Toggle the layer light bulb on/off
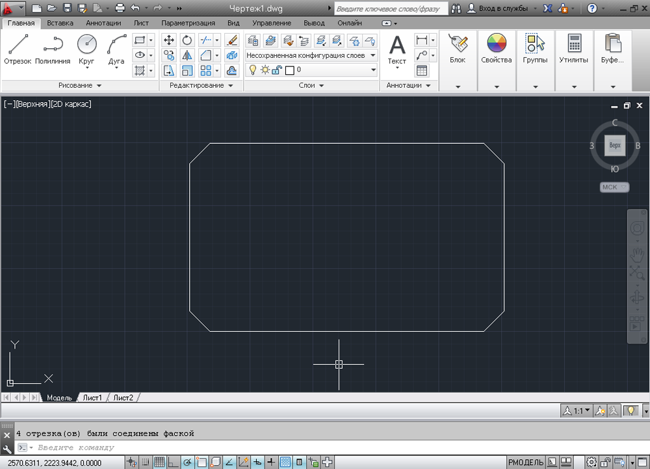Image resolution: width=650 pixels, height=469 pixels. point(253,70)
